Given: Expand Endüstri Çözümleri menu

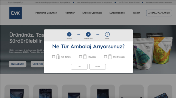Looking at the screenshot, I should (x=92, y=13).
